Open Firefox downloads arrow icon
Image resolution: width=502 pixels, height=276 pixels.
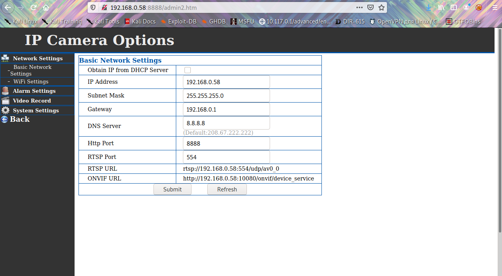429,7
